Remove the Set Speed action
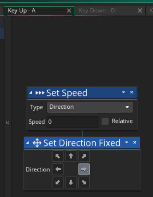Screen dimensions: 153x197 tap(132, 92)
